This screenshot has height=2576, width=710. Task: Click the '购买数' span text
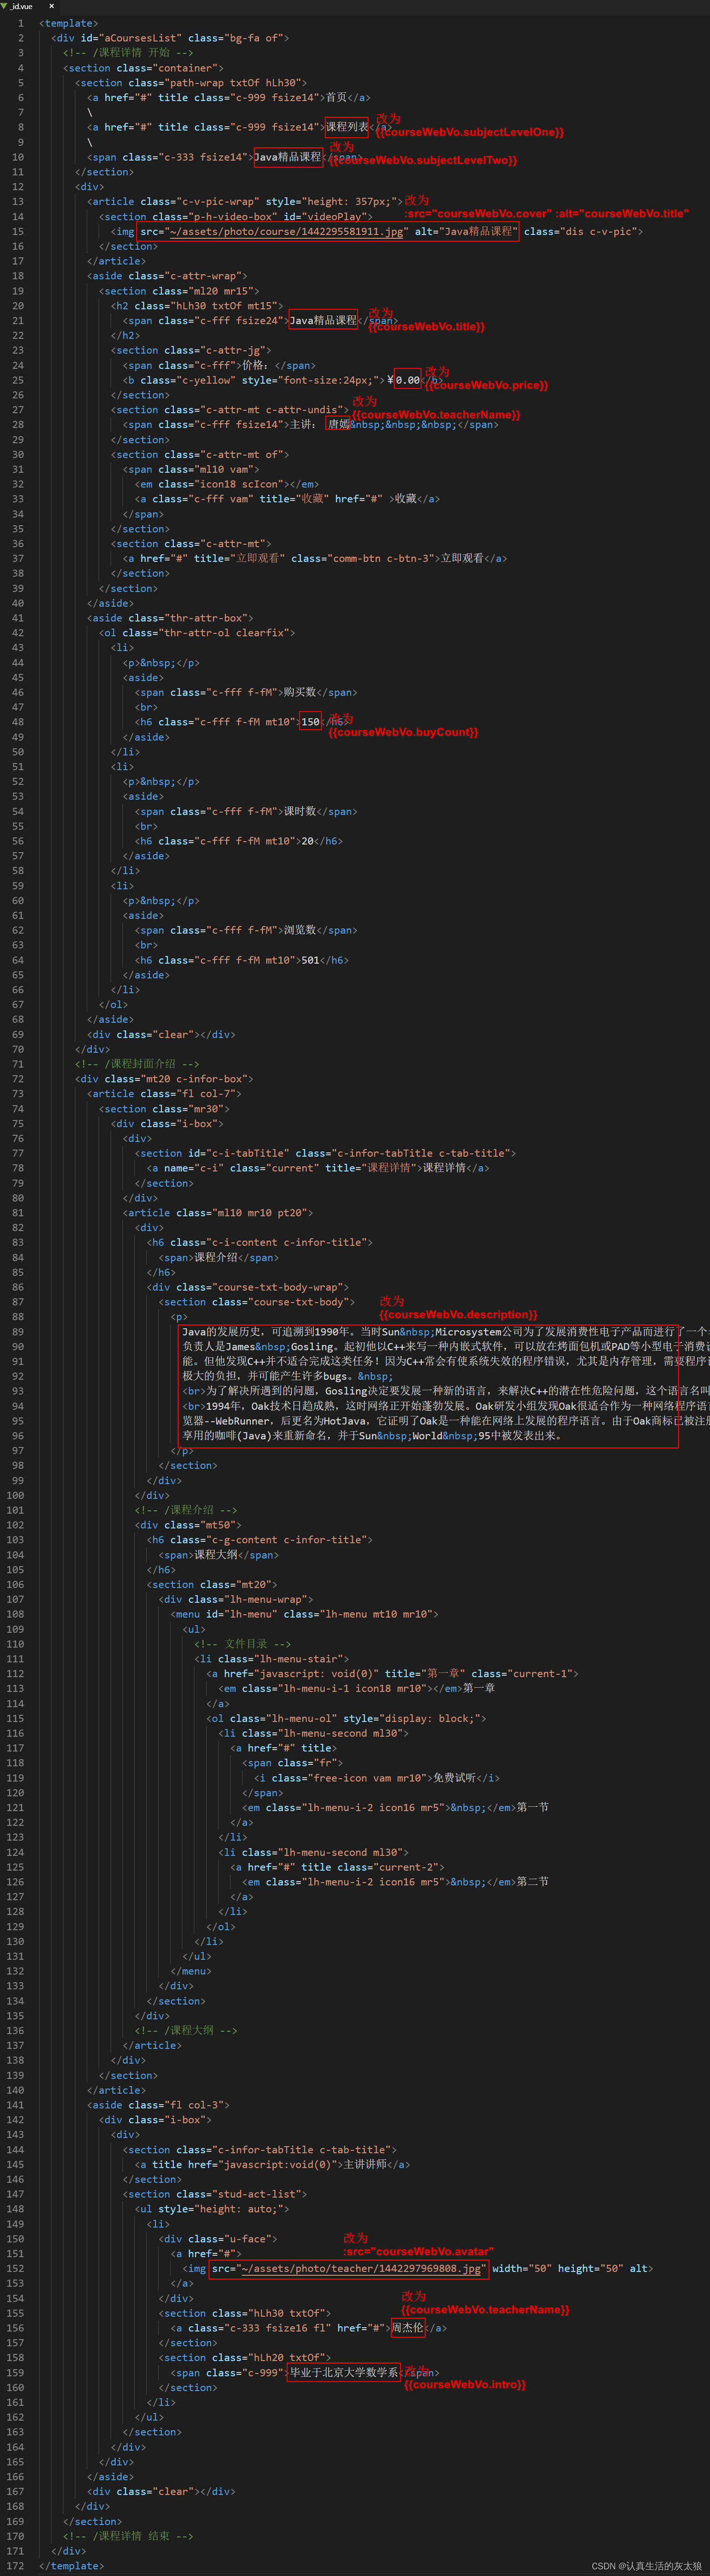[300, 692]
